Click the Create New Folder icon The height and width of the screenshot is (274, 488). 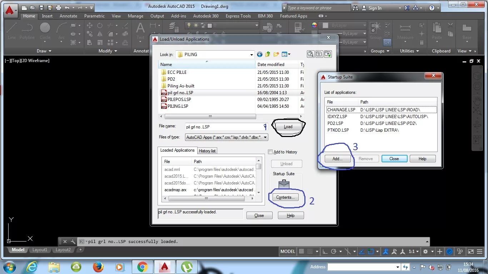276,54
